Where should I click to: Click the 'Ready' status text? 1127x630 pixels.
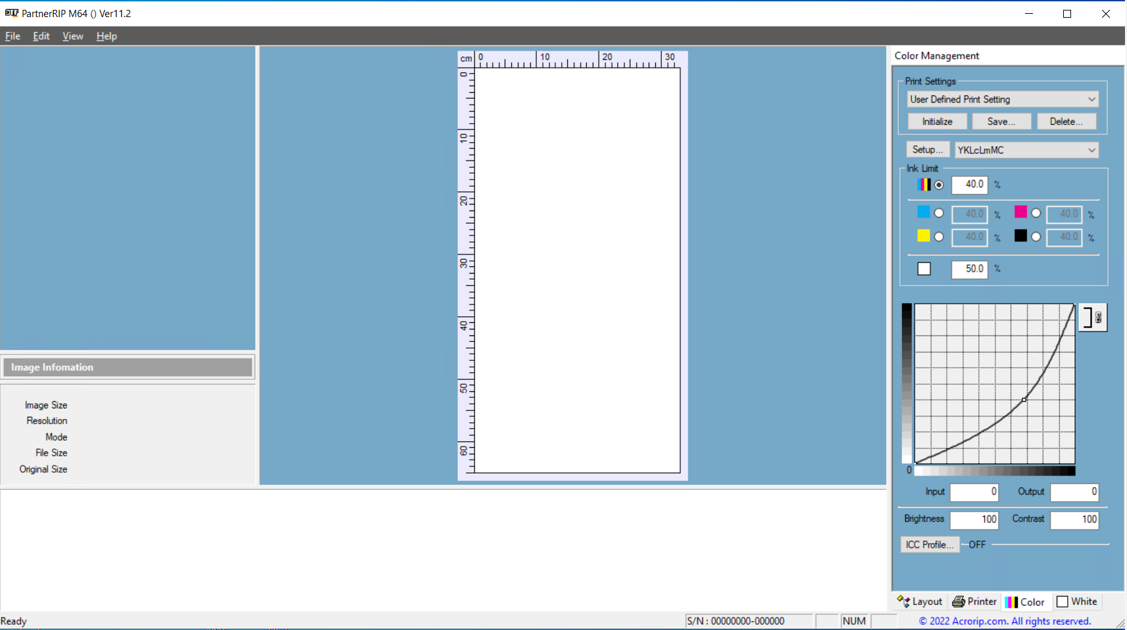tap(14, 621)
